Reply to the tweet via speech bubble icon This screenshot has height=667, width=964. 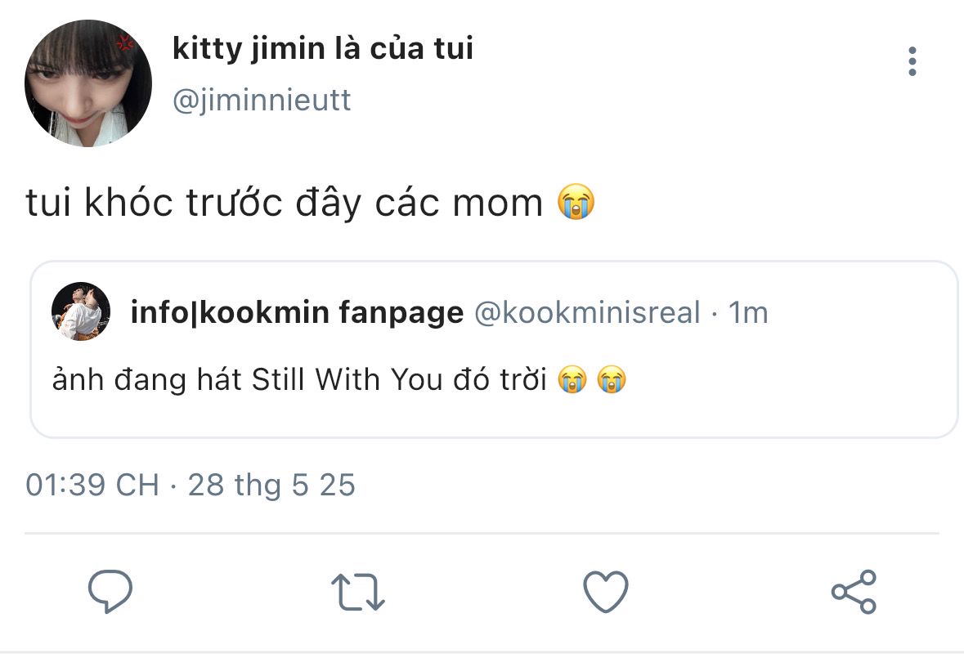(x=110, y=592)
